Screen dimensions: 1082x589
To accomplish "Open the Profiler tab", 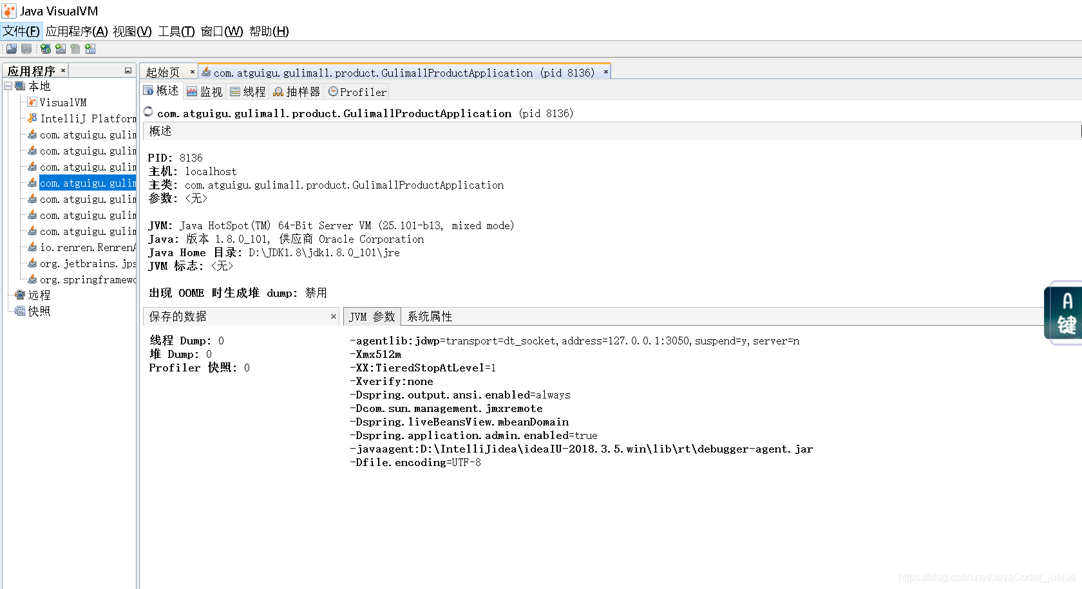I will 357,92.
